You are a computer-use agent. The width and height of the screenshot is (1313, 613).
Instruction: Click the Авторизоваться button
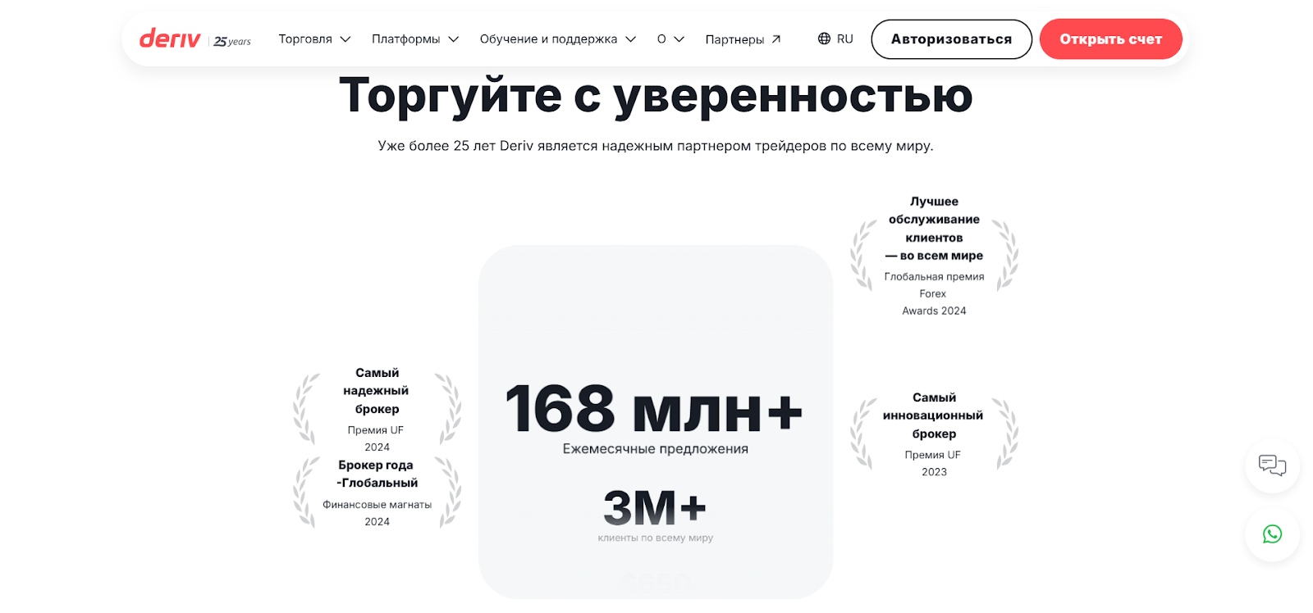951,39
